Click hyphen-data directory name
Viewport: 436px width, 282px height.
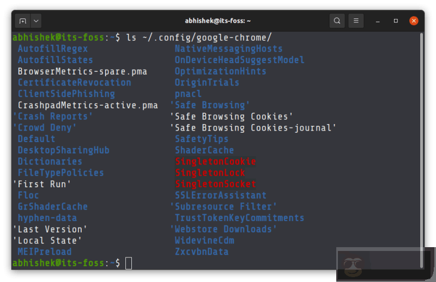pyautogui.click(x=47, y=218)
